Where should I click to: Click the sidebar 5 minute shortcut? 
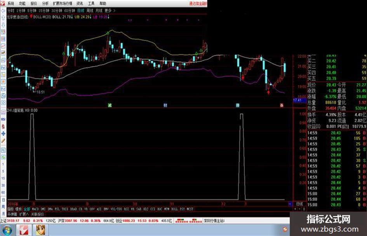[x=3, y=171]
